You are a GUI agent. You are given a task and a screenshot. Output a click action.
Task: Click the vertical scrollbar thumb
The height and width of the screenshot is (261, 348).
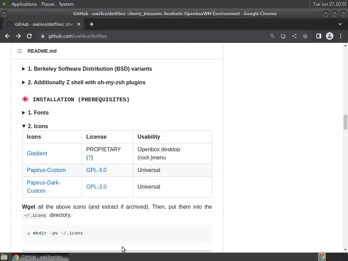click(x=345, y=122)
